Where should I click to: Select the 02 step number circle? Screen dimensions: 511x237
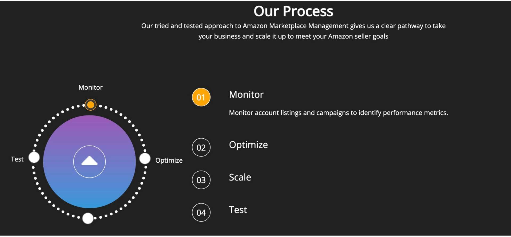pos(201,147)
